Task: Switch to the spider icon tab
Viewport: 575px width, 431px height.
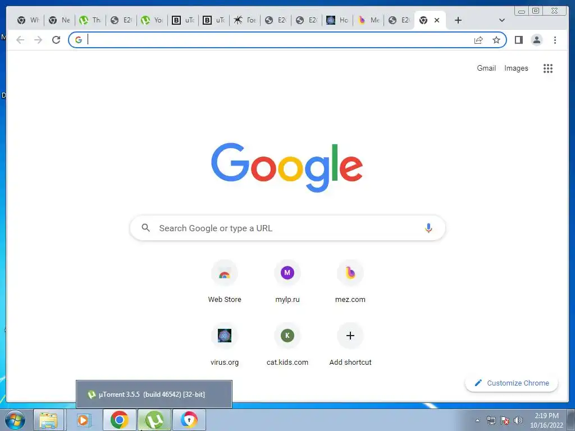Action: point(245,20)
